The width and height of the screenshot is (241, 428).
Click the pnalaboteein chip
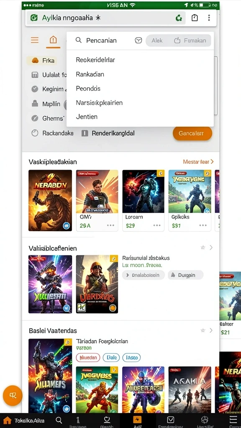(144, 275)
